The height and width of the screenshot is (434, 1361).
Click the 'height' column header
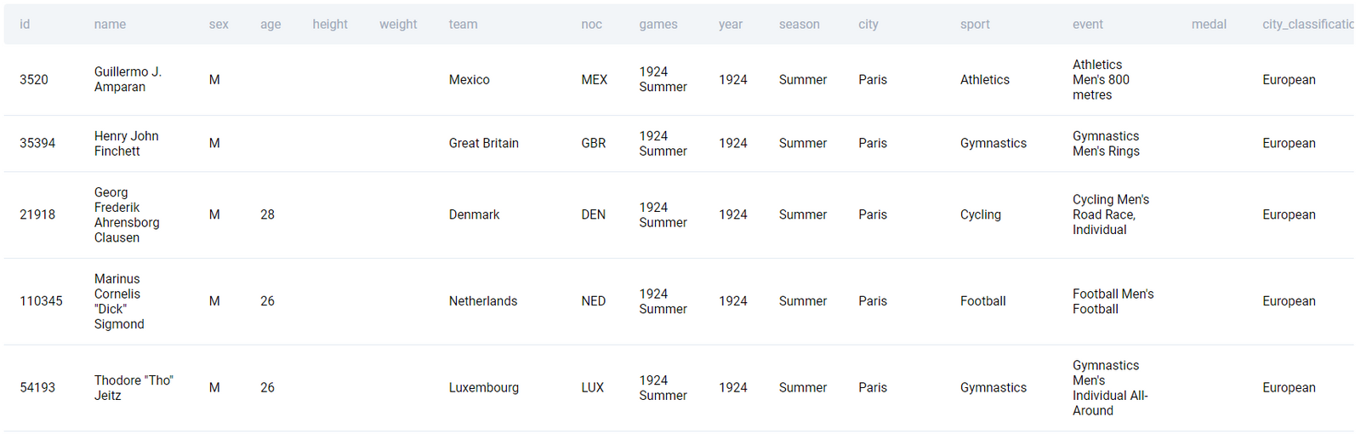pyautogui.click(x=329, y=24)
